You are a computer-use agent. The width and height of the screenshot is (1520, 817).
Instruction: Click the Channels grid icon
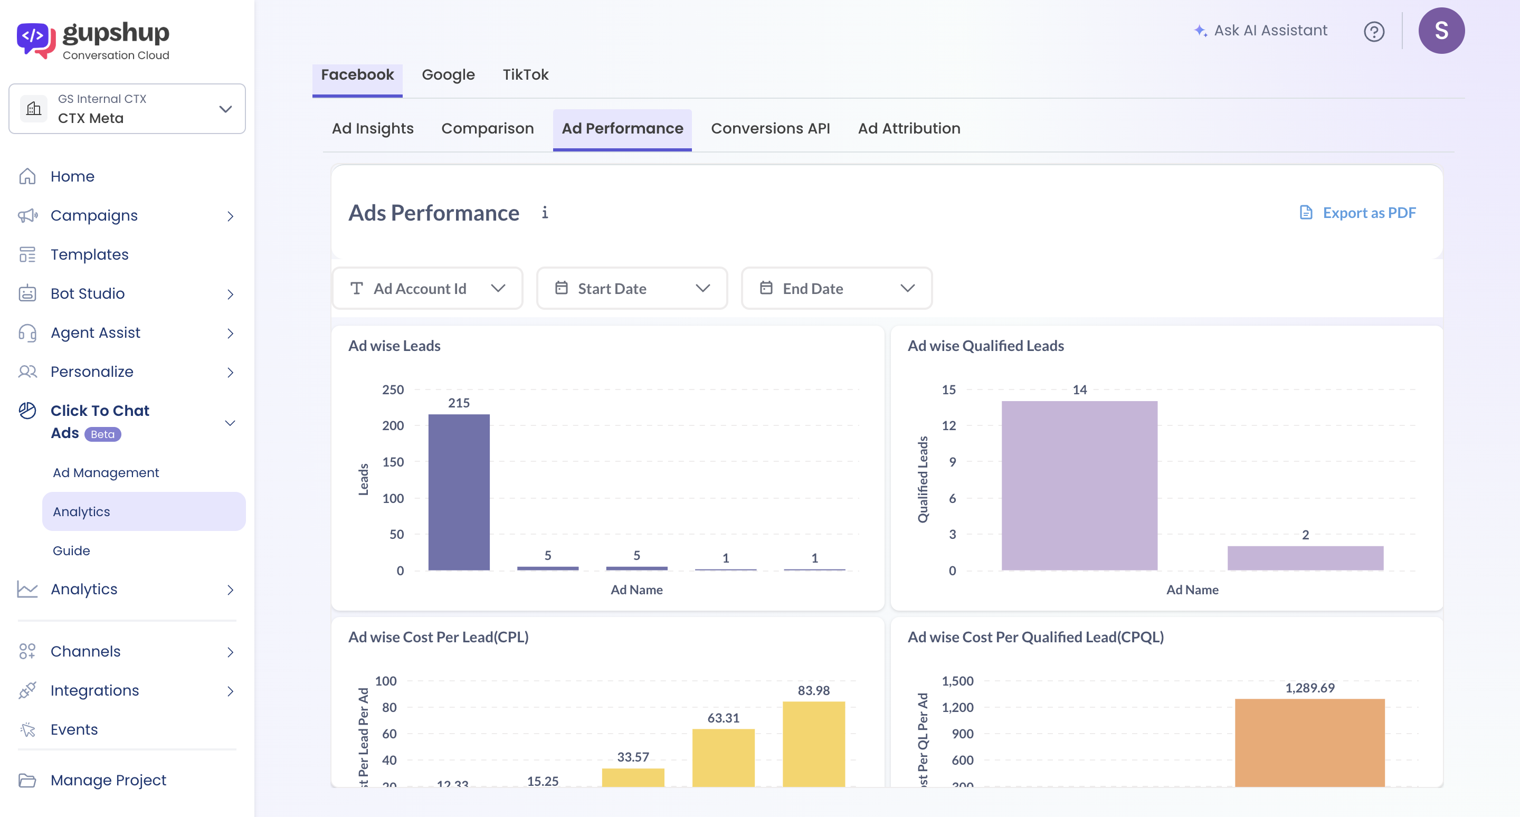(x=27, y=651)
